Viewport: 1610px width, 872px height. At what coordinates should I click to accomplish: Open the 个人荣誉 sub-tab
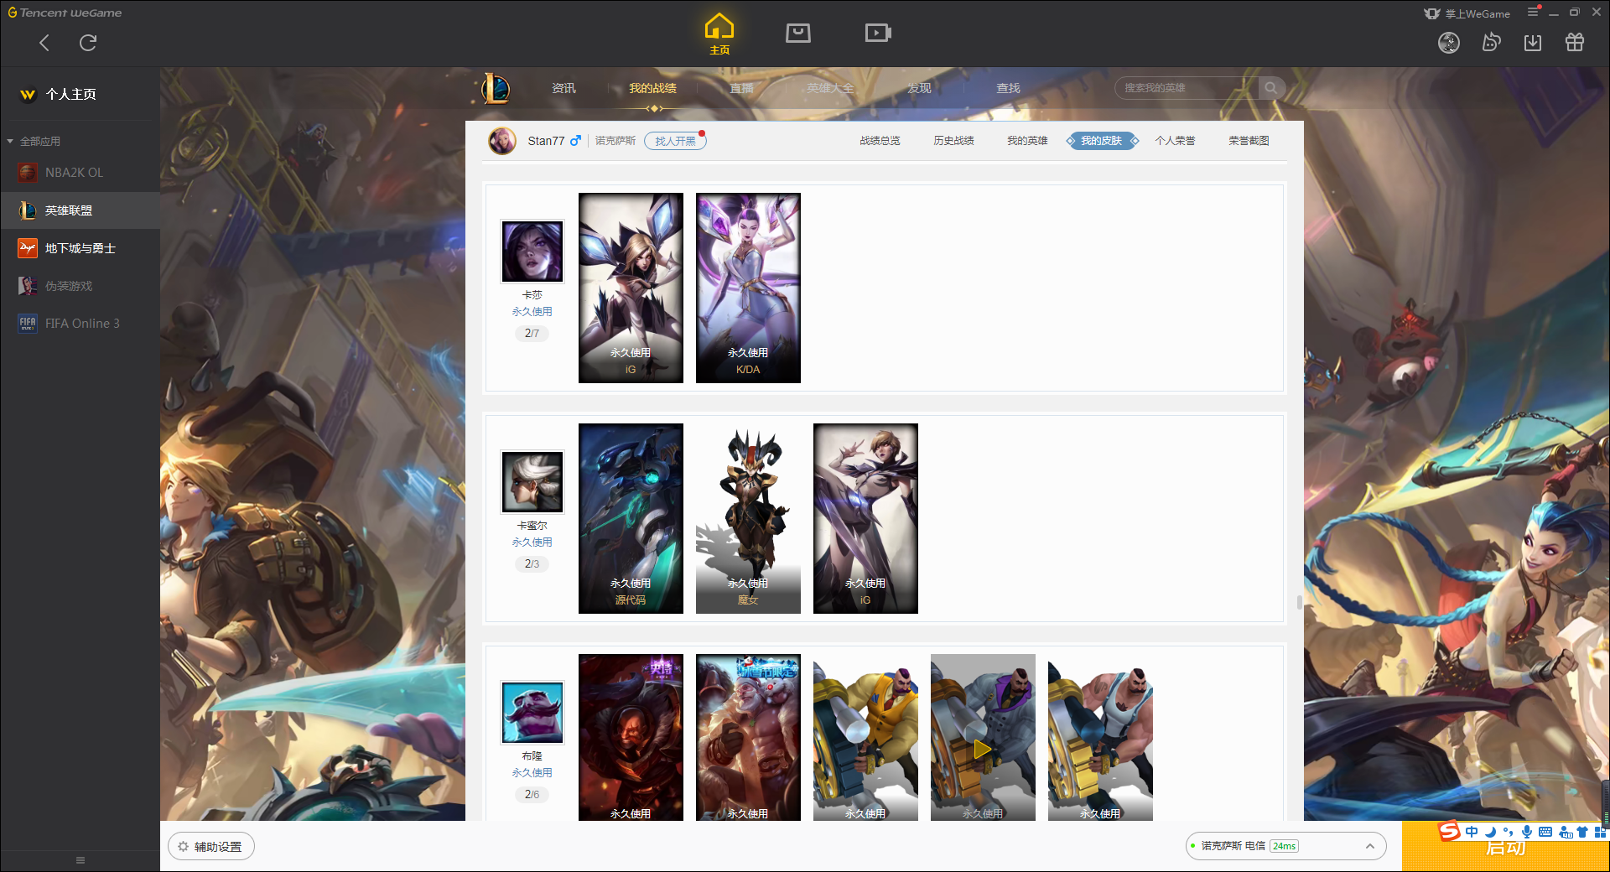[1175, 141]
